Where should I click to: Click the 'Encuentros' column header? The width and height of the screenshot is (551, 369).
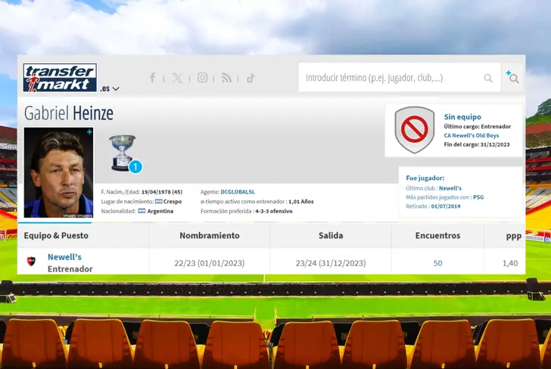coord(437,236)
